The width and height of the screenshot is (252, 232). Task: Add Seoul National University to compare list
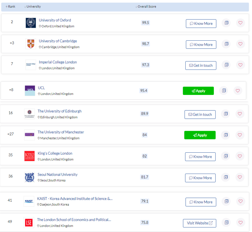tap(226, 177)
